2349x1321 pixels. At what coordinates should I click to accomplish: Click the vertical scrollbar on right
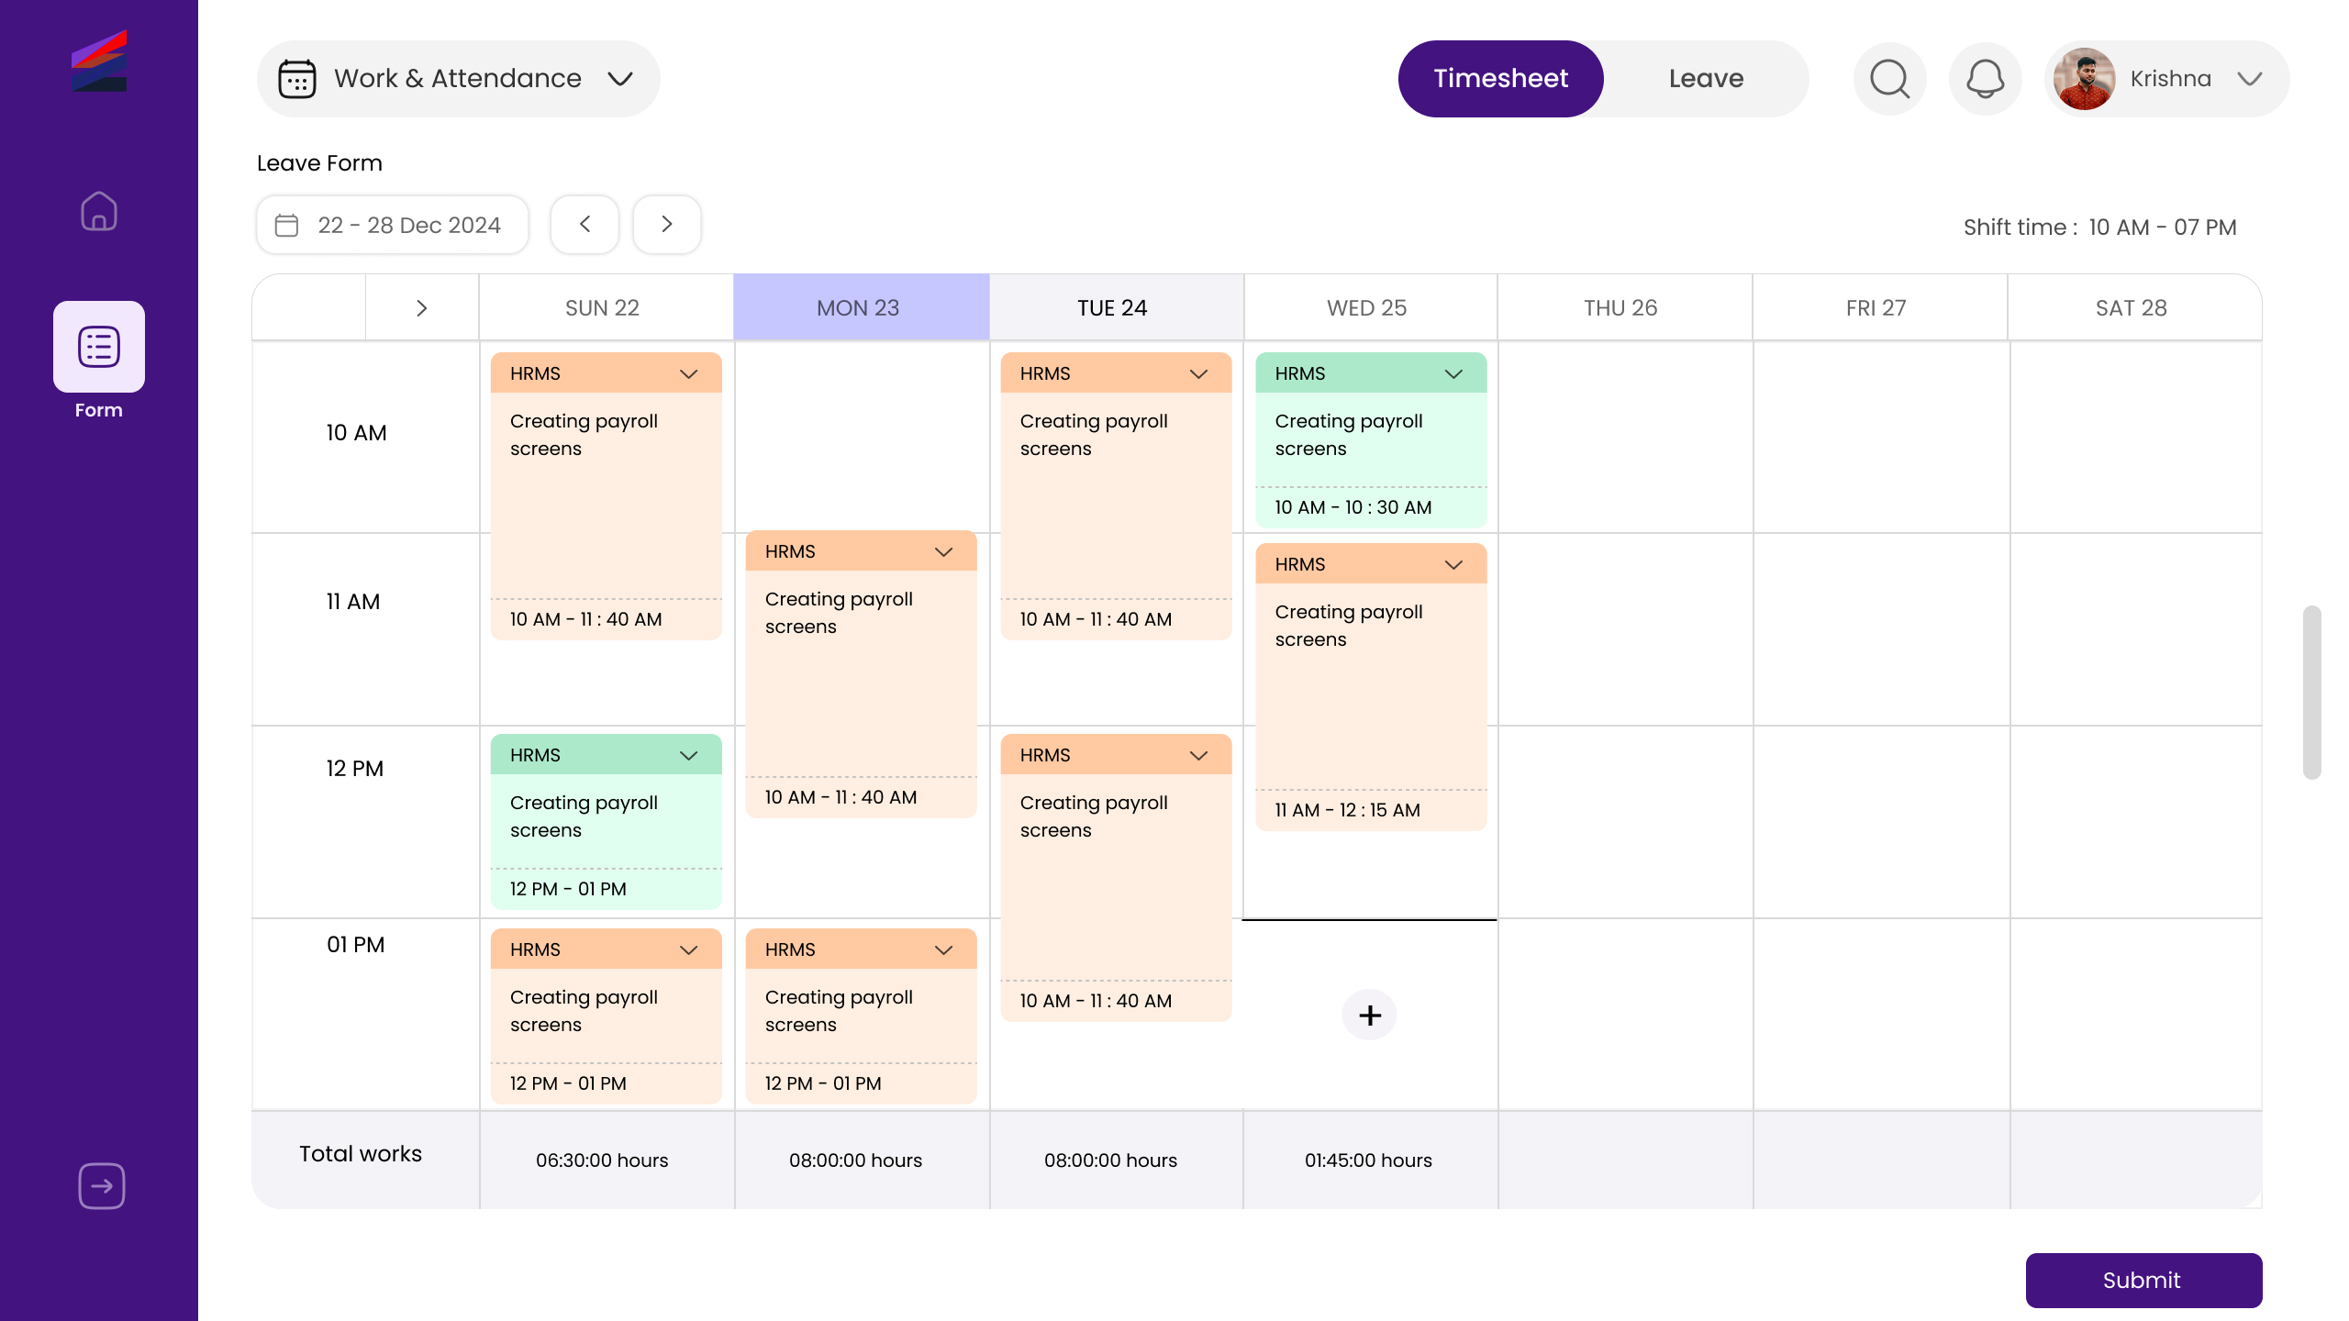point(2311,692)
